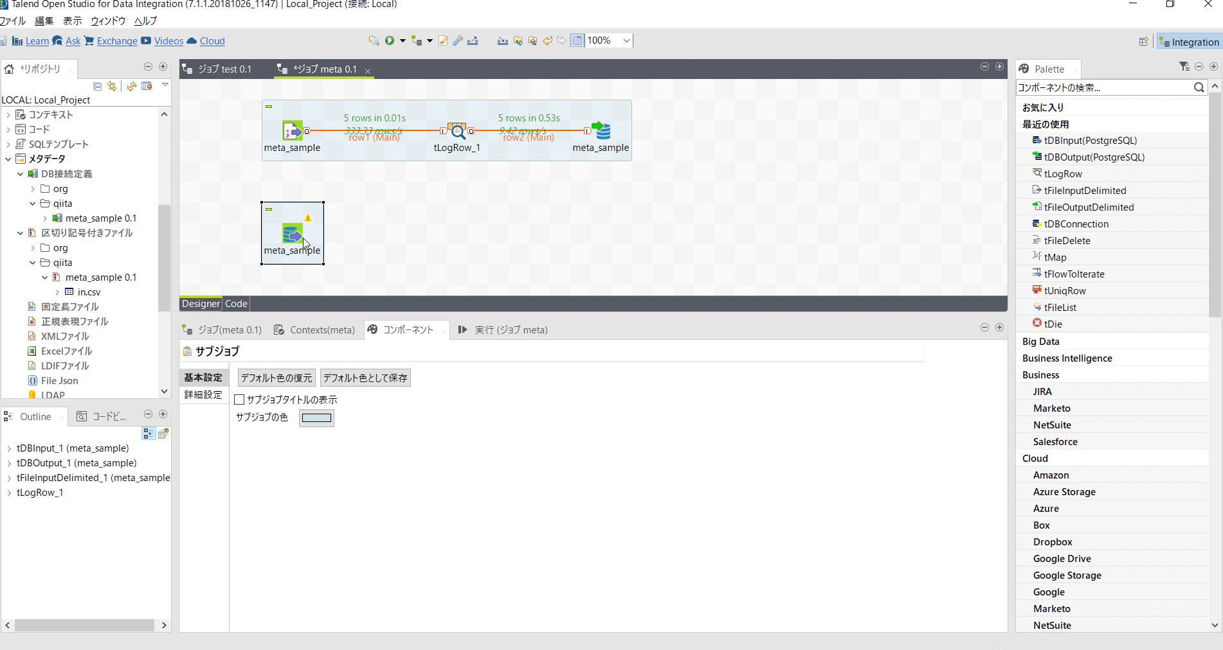Viewport: 1223px width, 650px height.
Task: Expand the in.csv tree node
Action: pyautogui.click(x=57, y=292)
